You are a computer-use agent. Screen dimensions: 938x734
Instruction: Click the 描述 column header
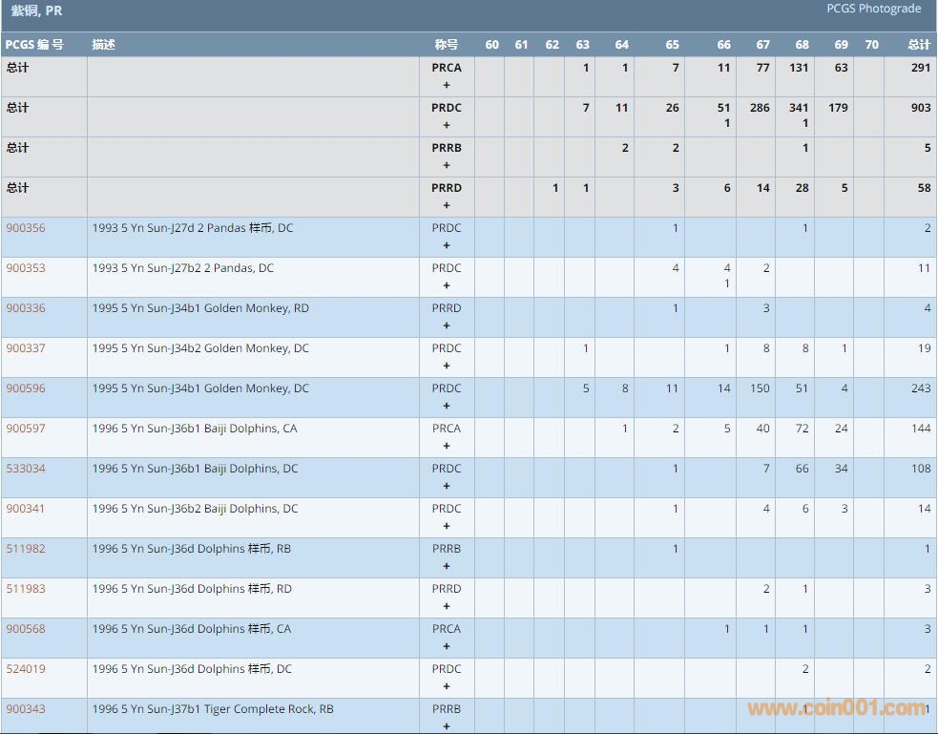[103, 45]
